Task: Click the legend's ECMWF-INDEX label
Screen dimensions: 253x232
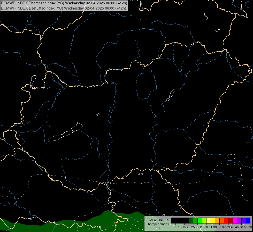Action: coord(158,220)
